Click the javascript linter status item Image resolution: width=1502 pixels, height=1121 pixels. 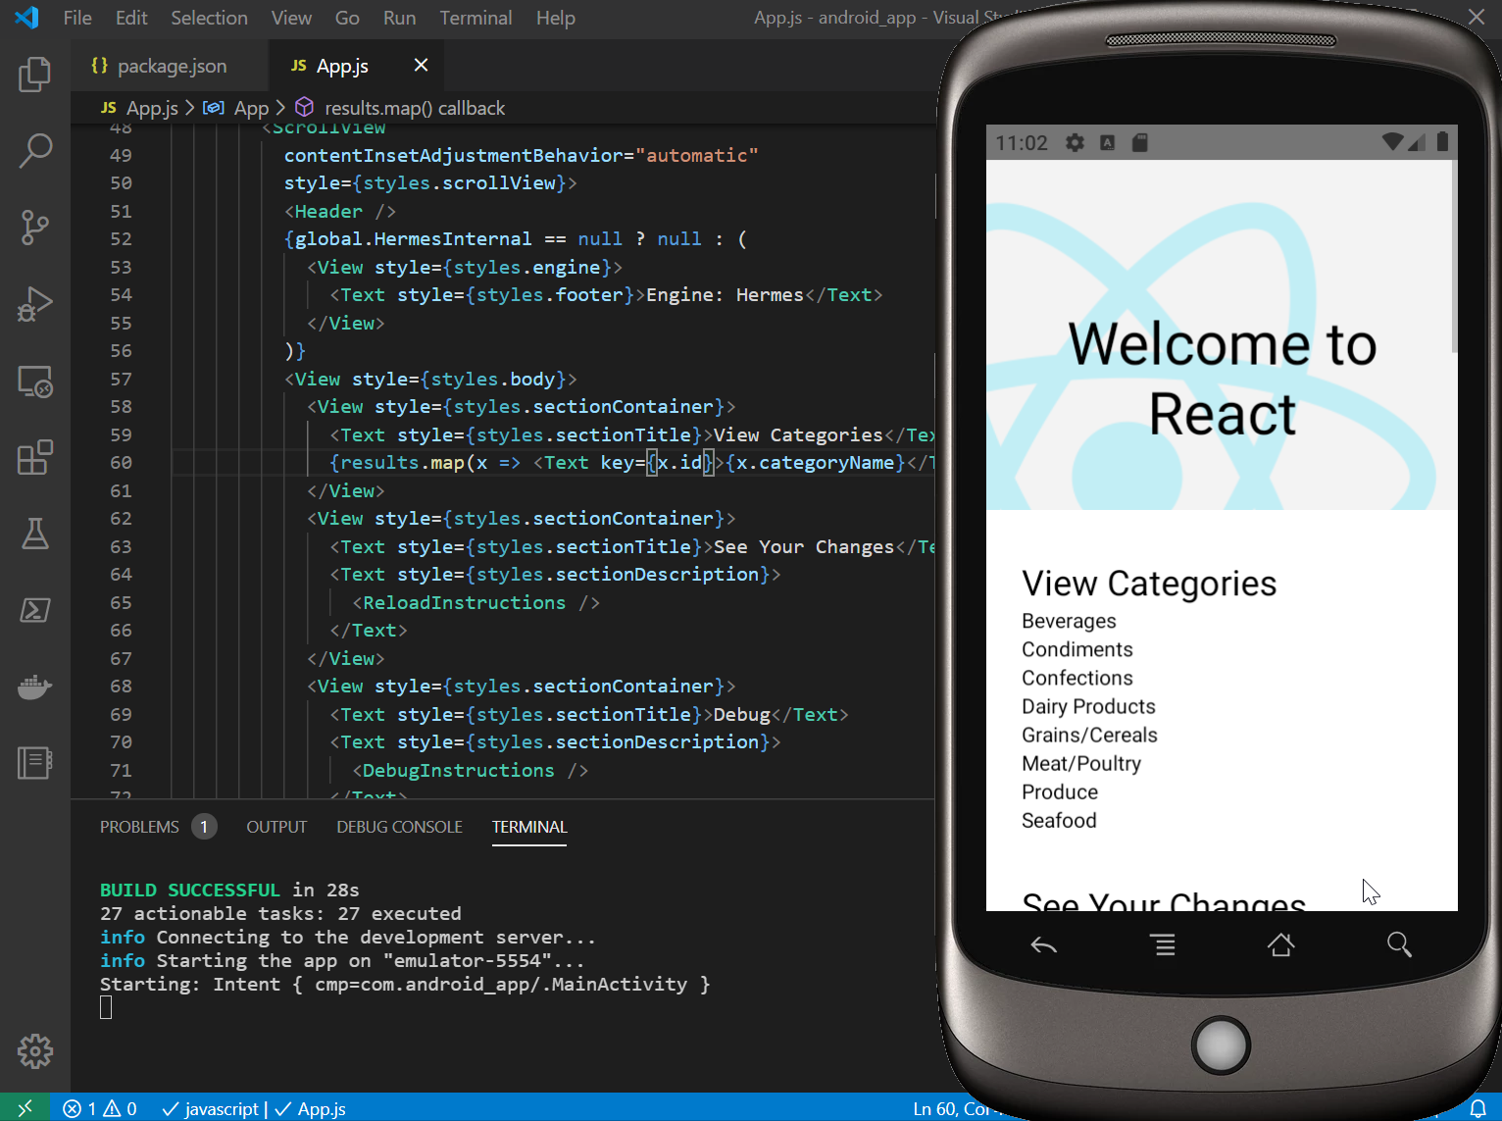click(x=210, y=1108)
